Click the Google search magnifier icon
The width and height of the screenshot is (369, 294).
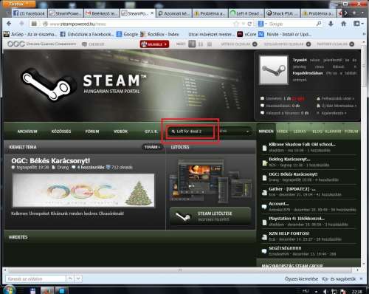click(x=319, y=24)
